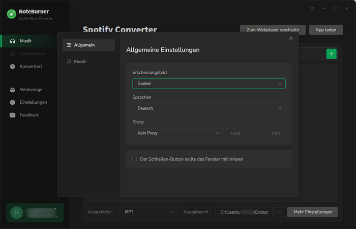Screen dimensions: 356x229
Task: Click the sliders icon beside Allgemein
Action: tap(69, 45)
